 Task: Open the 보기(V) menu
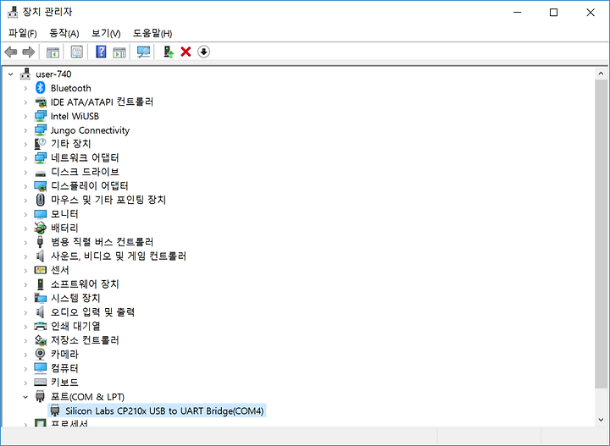106,33
